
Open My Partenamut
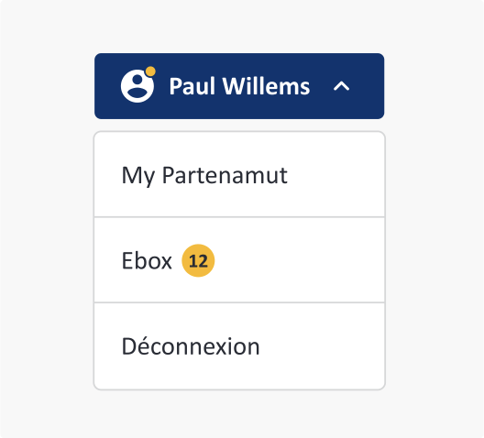pos(239,175)
